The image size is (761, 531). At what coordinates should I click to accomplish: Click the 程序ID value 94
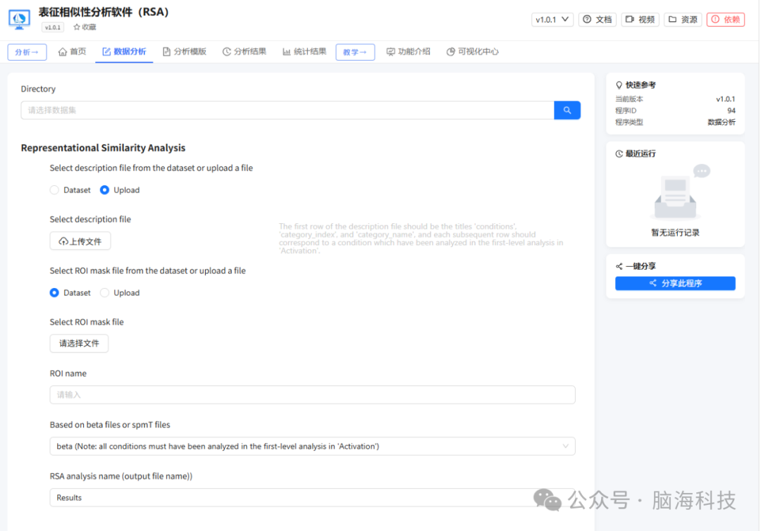(x=731, y=111)
